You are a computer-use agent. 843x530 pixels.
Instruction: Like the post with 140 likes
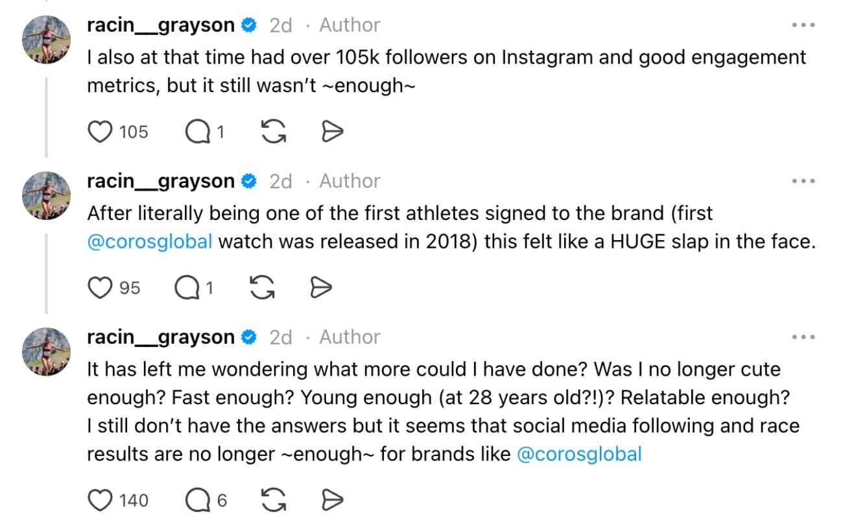[x=99, y=500]
